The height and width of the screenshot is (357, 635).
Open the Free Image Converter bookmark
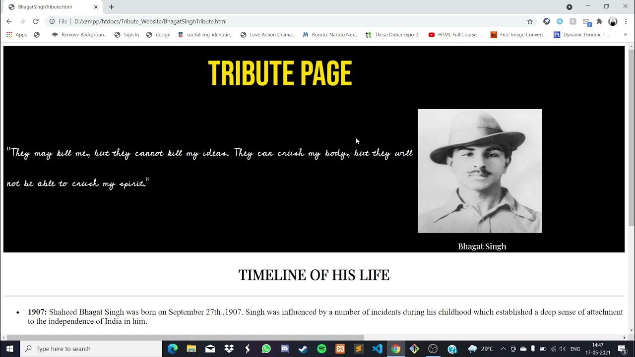click(518, 35)
